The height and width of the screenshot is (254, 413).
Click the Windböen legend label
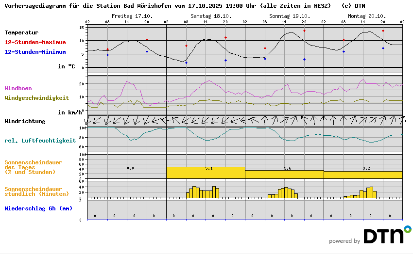pos(18,88)
